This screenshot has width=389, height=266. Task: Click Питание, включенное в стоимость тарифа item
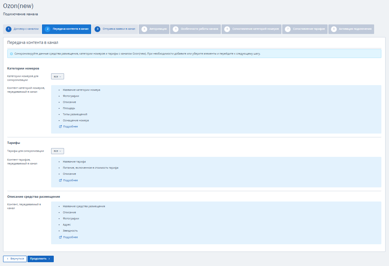(90, 168)
